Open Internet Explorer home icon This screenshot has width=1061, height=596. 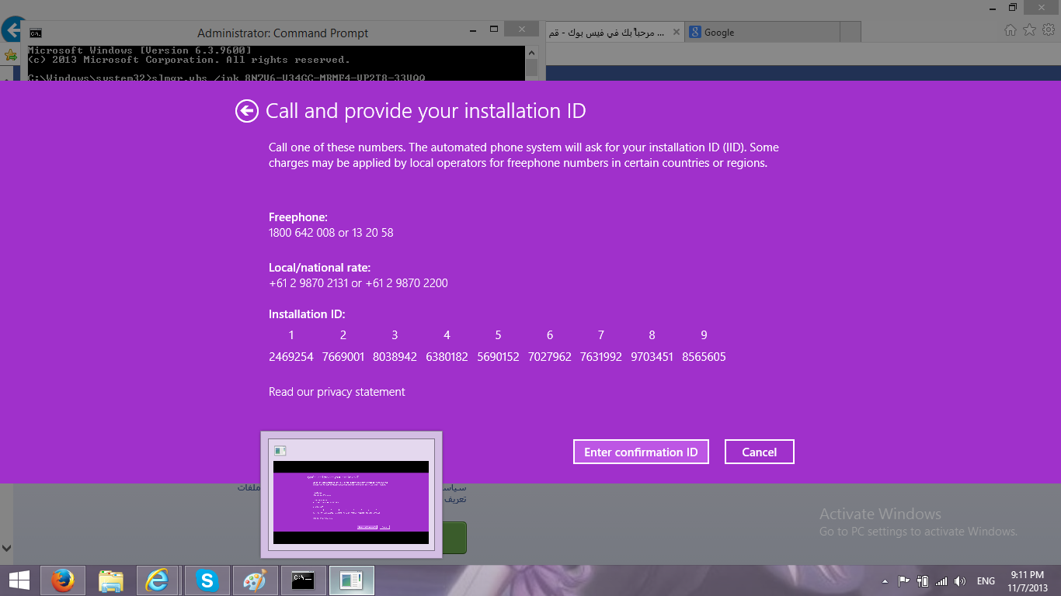[x=1011, y=30]
